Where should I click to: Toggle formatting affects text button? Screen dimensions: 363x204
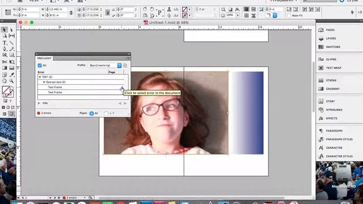click(x=10, y=101)
